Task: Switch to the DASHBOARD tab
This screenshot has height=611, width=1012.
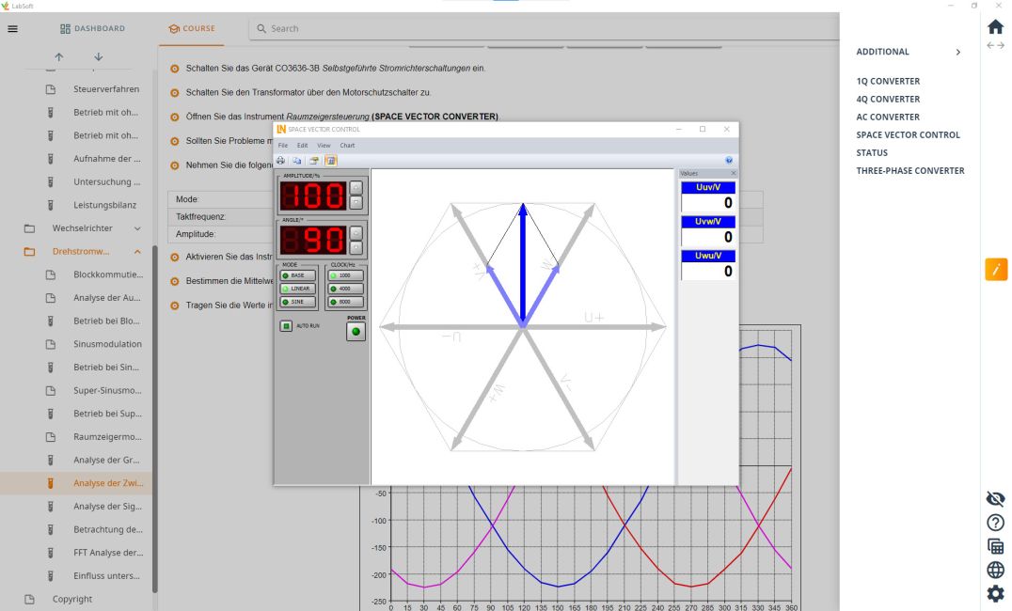Action: click(92, 29)
